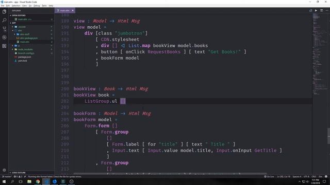Open elm-package.json in the explorer
Image resolution: width=330 pixels, height=185 pixels.
pyautogui.click(x=31, y=38)
